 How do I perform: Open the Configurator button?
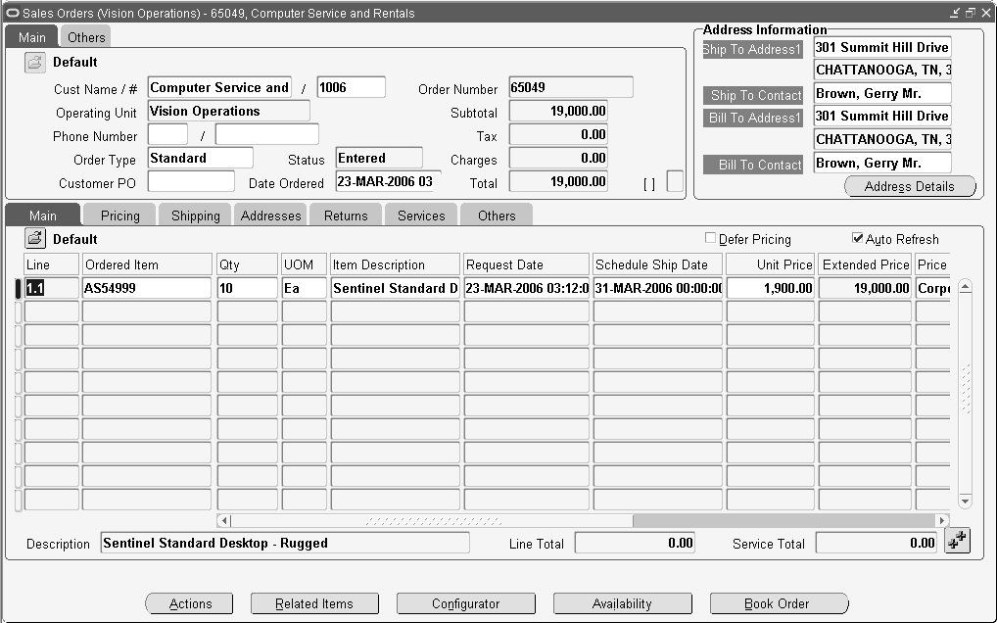coord(466,603)
